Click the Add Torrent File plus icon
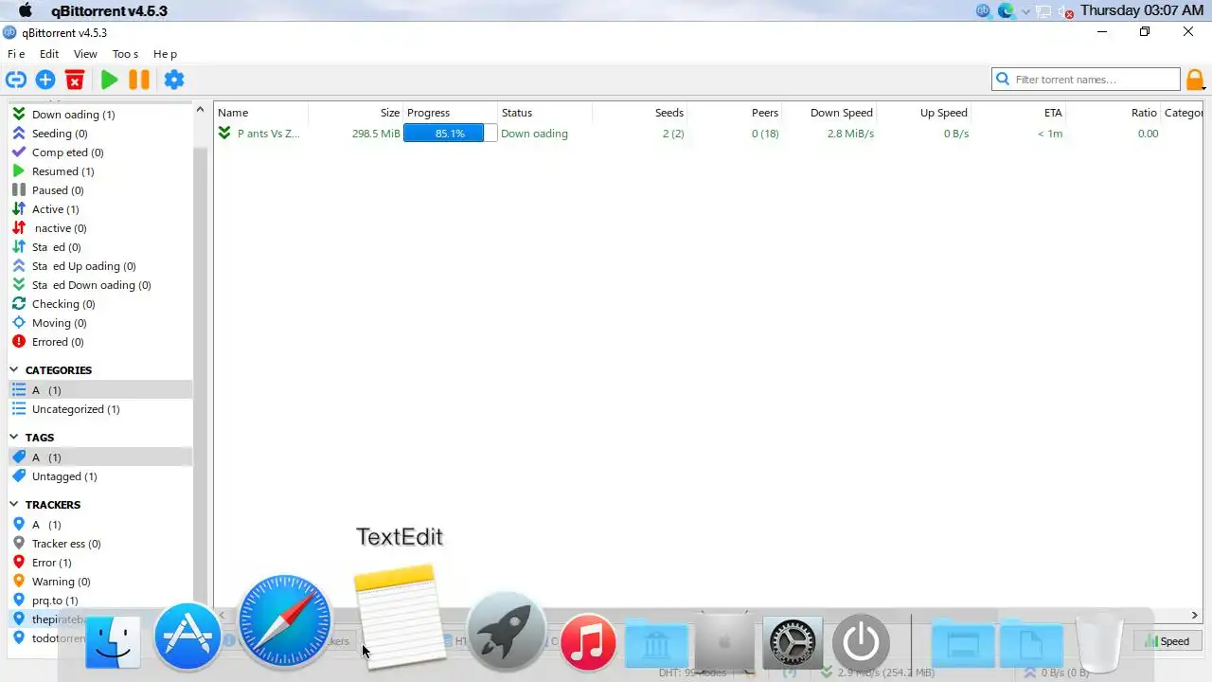Screen dimensions: 1212x682 point(45,80)
